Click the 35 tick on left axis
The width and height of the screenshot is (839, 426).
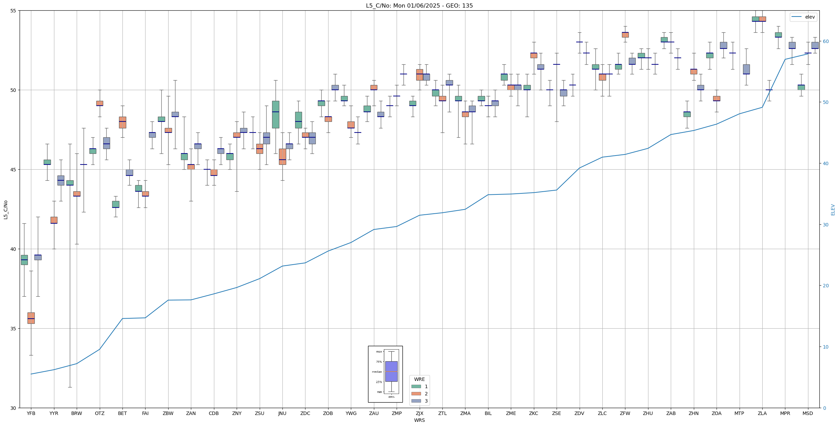(x=13, y=329)
